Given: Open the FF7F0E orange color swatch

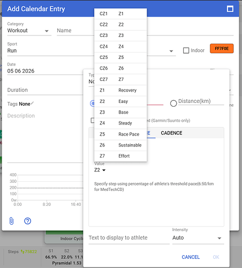Looking at the screenshot, I should (x=222, y=48).
